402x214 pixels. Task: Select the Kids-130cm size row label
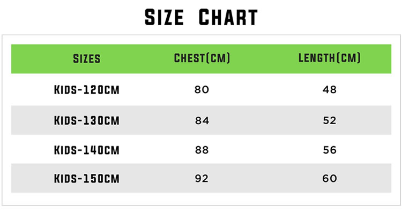(x=86, y=120)
